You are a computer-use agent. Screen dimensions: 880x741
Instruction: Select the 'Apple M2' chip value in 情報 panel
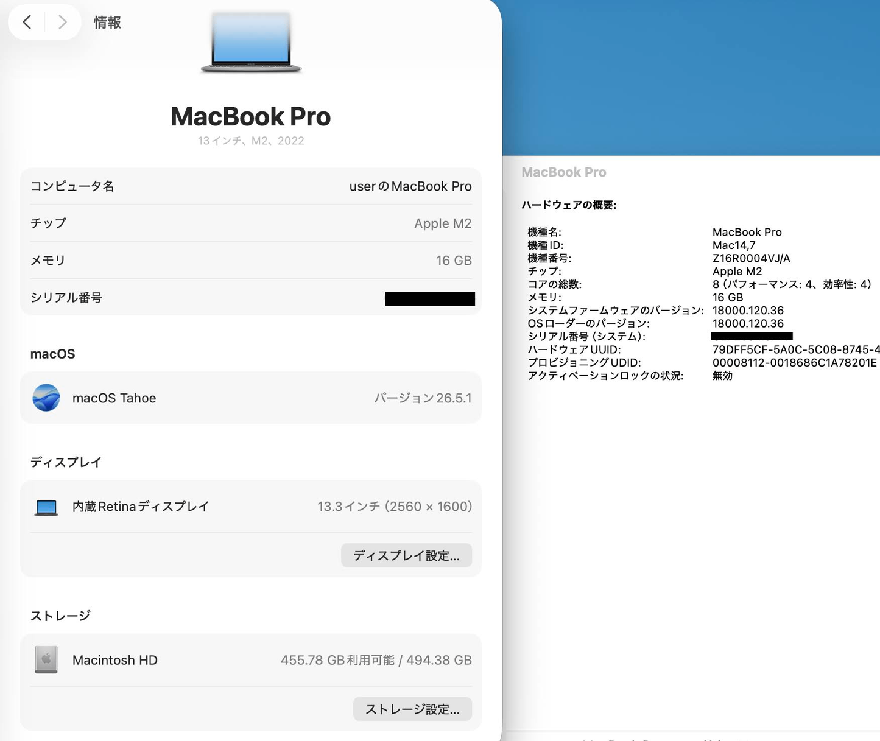[443, 223]
